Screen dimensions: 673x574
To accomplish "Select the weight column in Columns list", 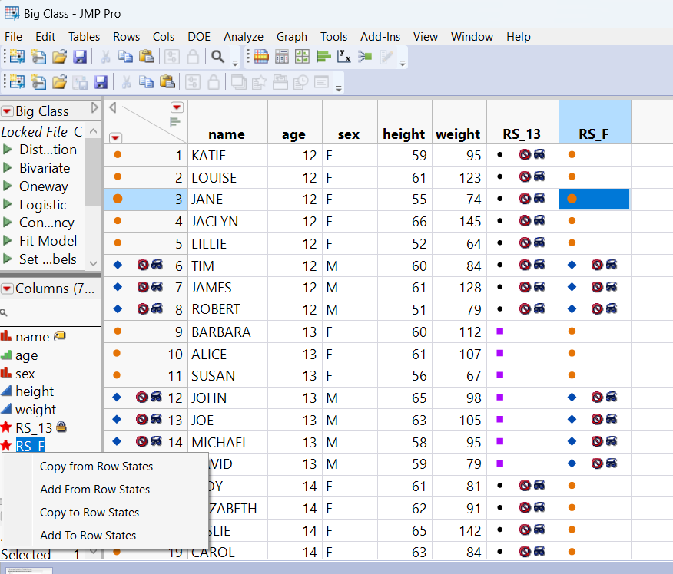I will (x=35, y=410).
